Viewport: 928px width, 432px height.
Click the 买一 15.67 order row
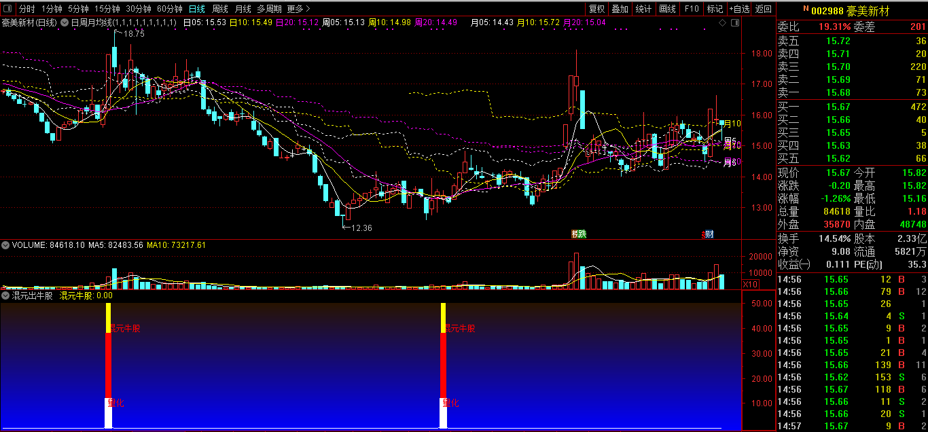point(852,107)
